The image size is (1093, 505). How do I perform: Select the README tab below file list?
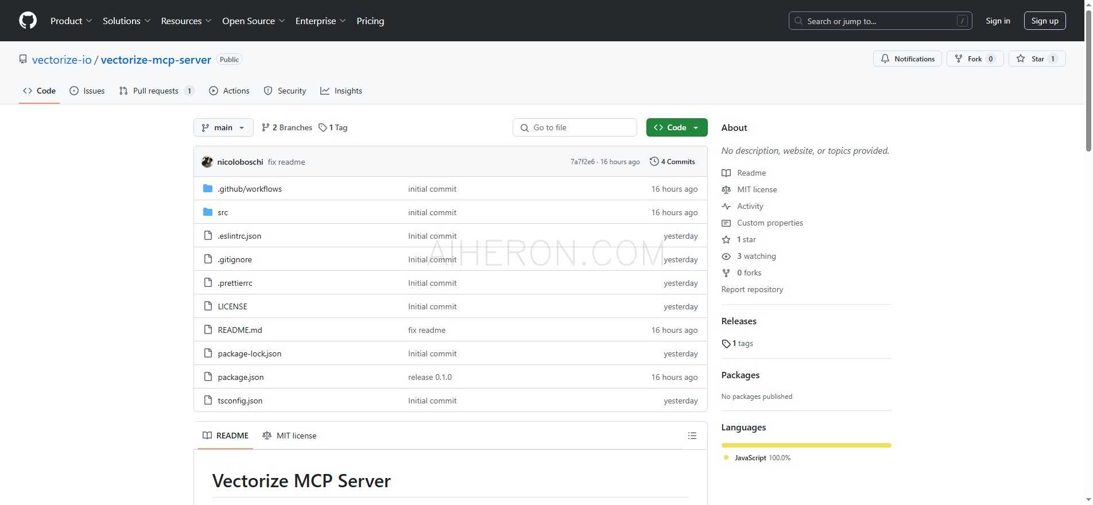(x=226, y=436)
